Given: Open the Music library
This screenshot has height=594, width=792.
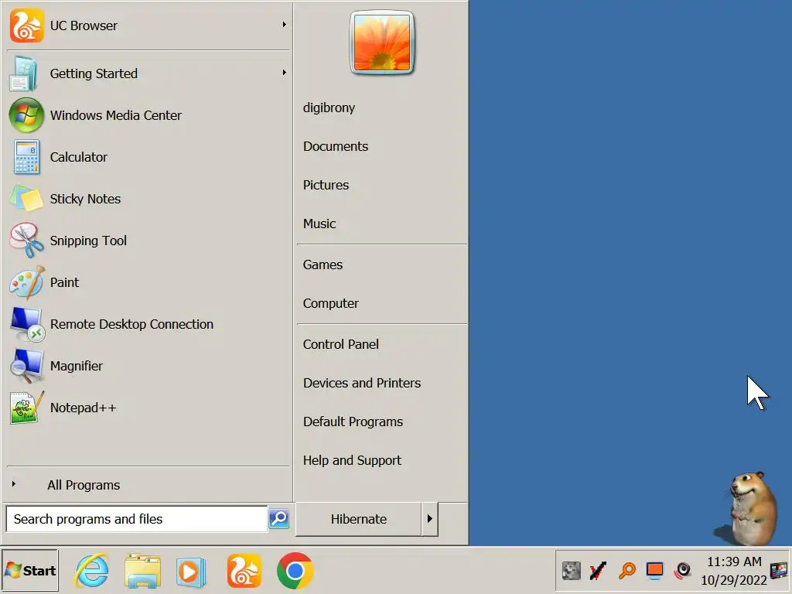Looking at the screenshot, I should pyautogui.click(x=319, y=224).
